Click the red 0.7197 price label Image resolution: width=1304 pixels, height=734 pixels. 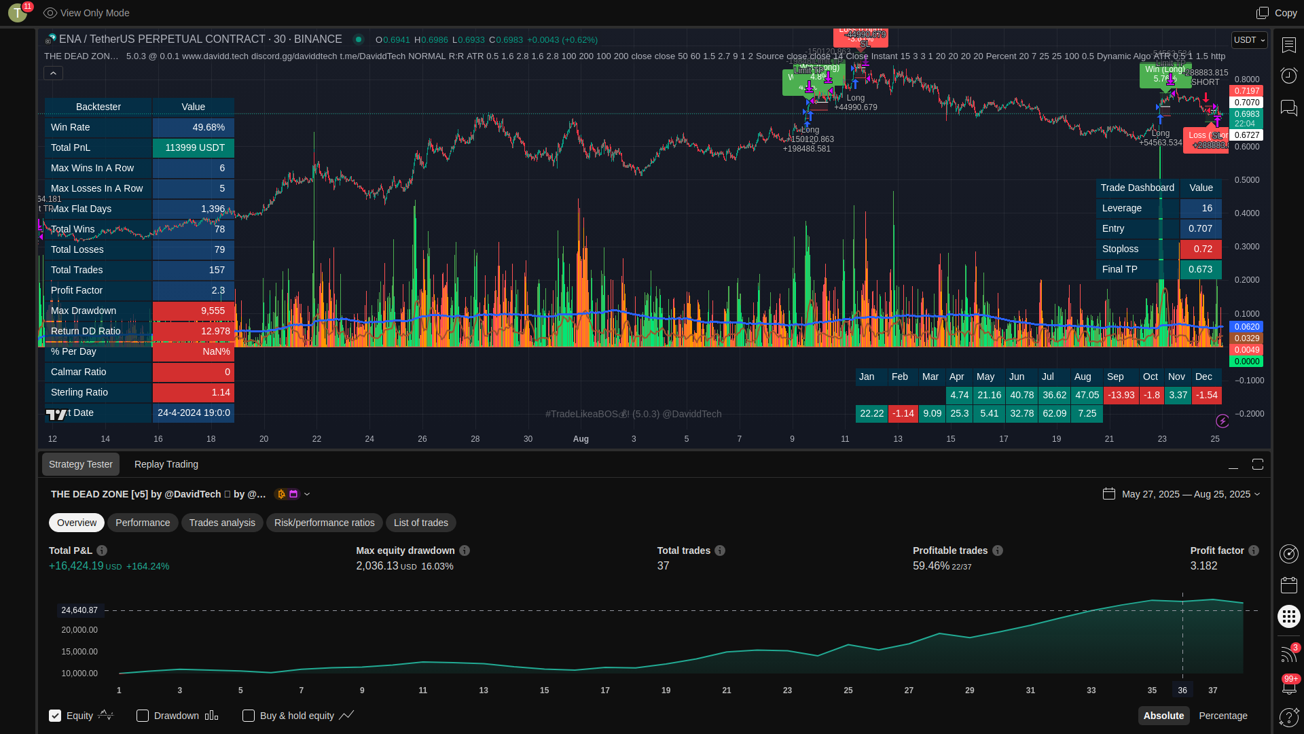(1247, 91)
